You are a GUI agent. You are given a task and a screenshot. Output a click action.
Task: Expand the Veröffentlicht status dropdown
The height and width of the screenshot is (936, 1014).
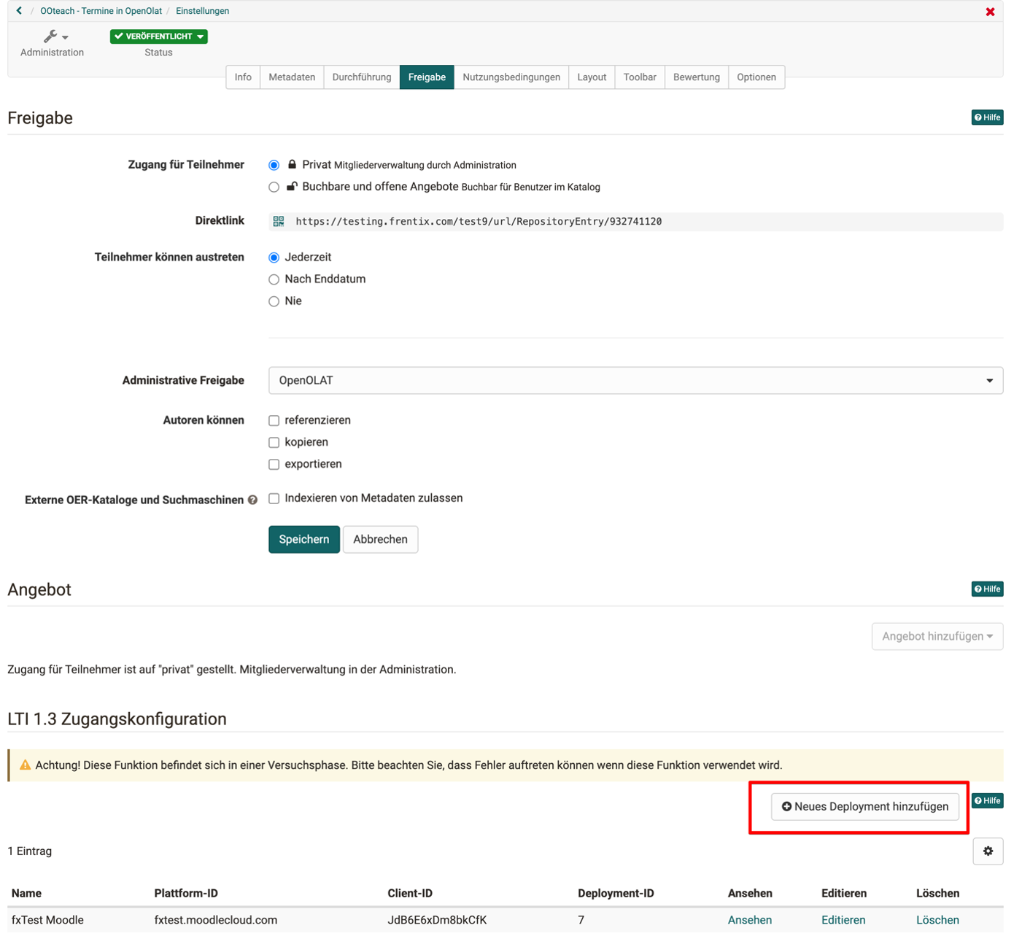point(159,36)
